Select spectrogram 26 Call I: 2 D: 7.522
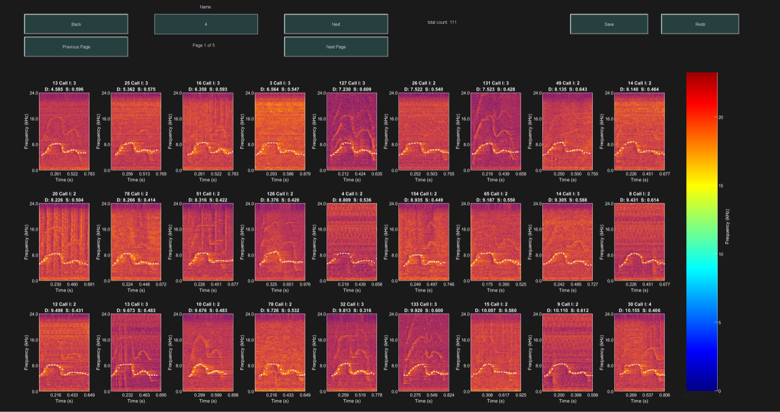 pyautogui.click(x=423, y=131)
